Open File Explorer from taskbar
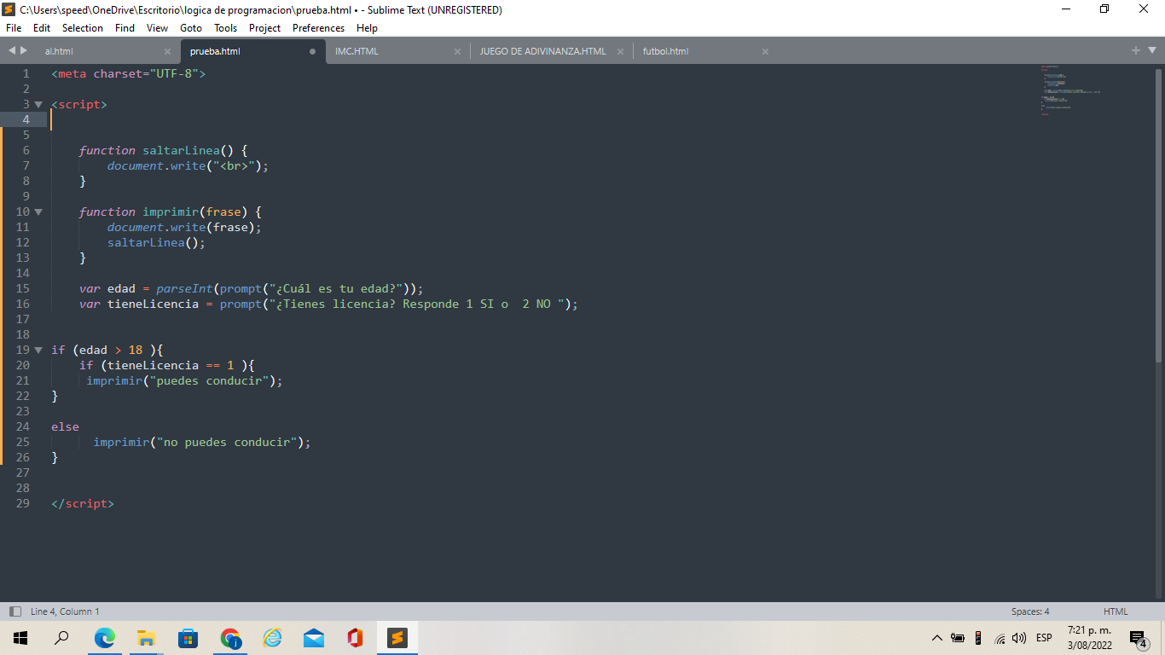1165x655 pixels. coord(146,638)
